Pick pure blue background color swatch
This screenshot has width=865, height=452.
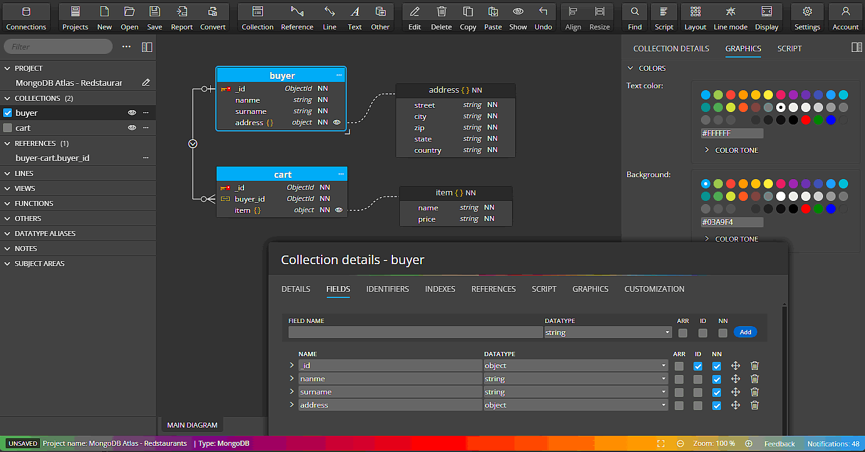tap(831, 209)
